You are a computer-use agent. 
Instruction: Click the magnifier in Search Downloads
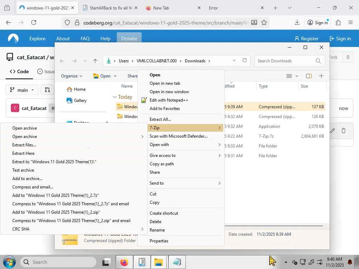pos(318,61)
